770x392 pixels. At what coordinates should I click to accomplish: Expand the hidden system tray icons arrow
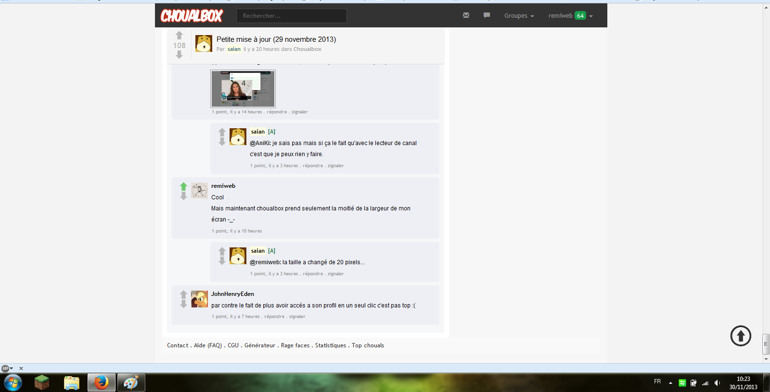click(x=670, y=383)
